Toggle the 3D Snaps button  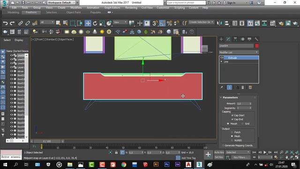tap(155, 23)
